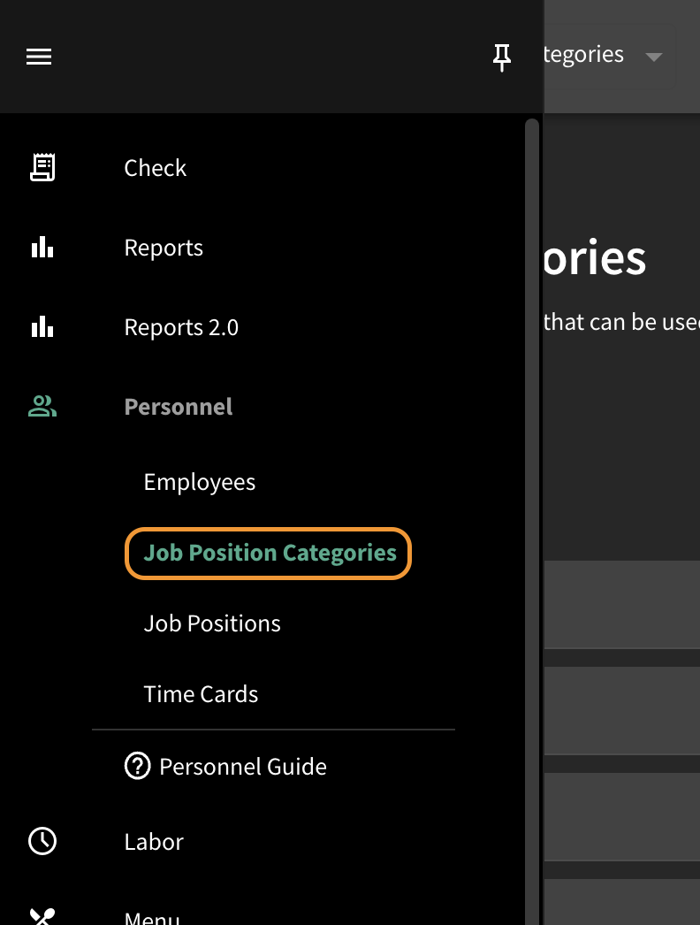Click the Check receipt icon
Screen dimensions: 700x925
(x=42, y=167)
